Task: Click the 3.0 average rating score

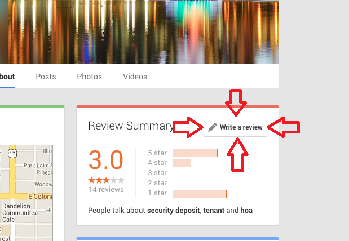Action: coord(106,159)
